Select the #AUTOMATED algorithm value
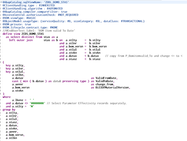 pyautogui.click(x=55, y=8)
